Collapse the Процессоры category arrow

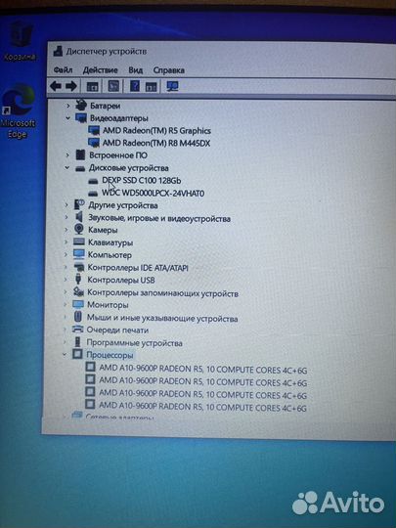(65, 354)
